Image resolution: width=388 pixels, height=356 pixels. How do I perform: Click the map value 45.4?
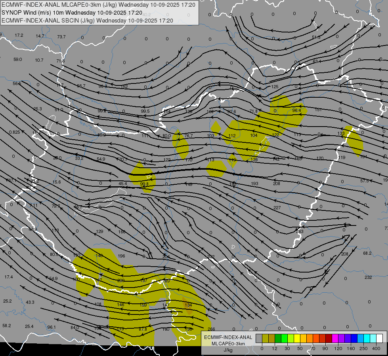click(123, 184)
